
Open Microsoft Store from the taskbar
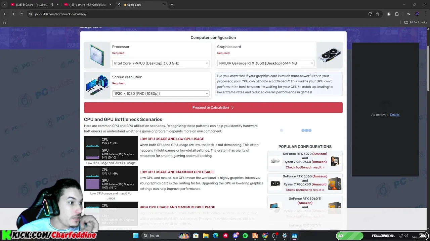point(196,236)
